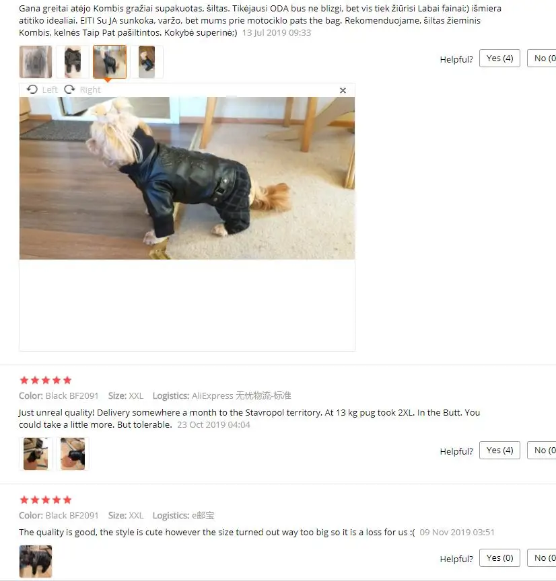This screenshot has height=581, width=556.
Task: Vote Yes (4) on the Stavropol pug review
Action: coord(499,450)
